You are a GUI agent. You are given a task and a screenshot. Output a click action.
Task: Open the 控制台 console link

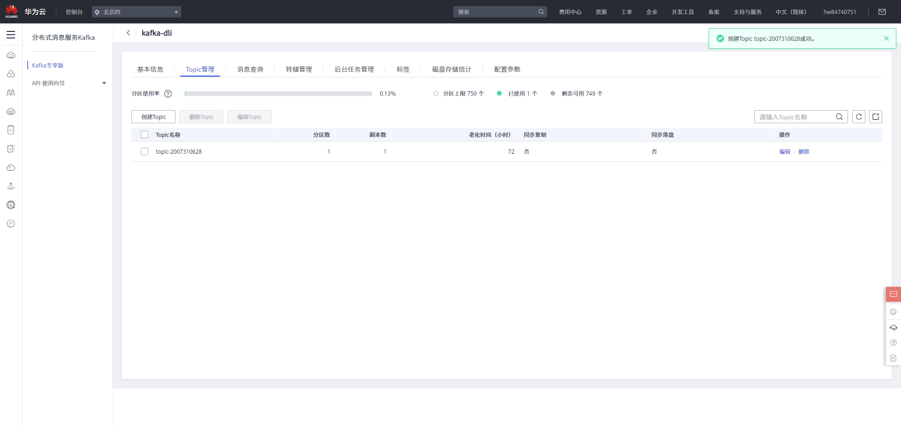point(74,12)
